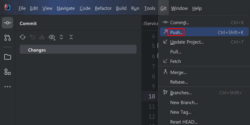Open the Build menu

point(121,8)
